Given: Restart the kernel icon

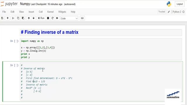Looking at the screenshot, I should pyautogui.click(x=53, y=18).
